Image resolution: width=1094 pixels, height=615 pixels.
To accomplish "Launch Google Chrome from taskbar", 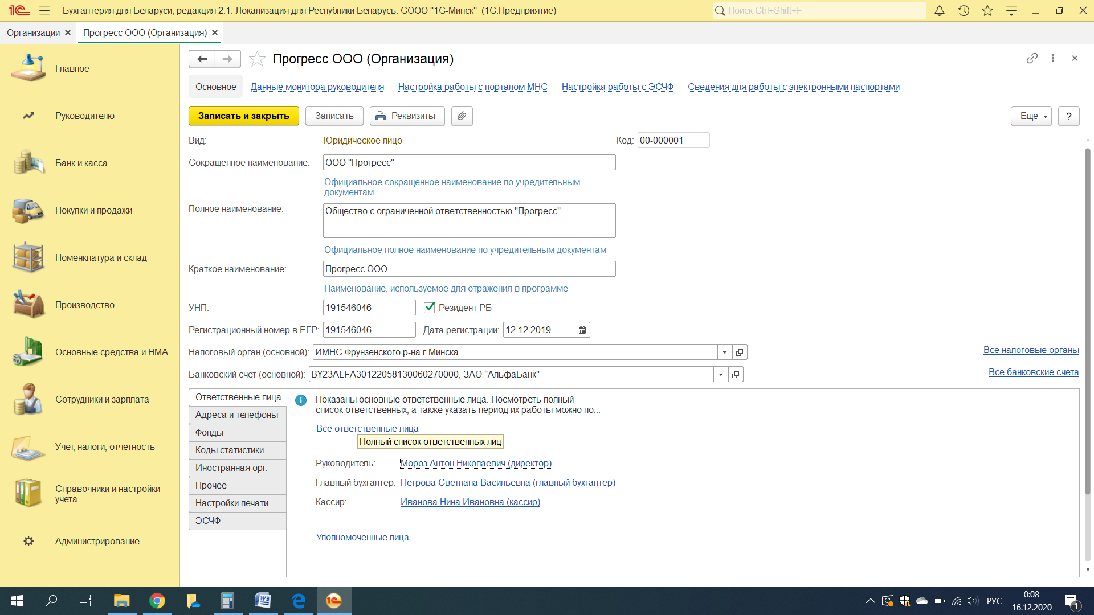I will pyautogui.click(x=157, y=601).
